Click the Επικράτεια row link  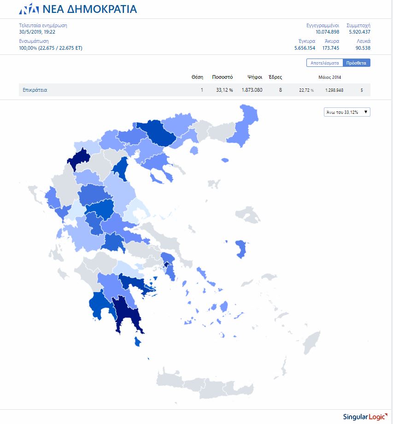35,90
